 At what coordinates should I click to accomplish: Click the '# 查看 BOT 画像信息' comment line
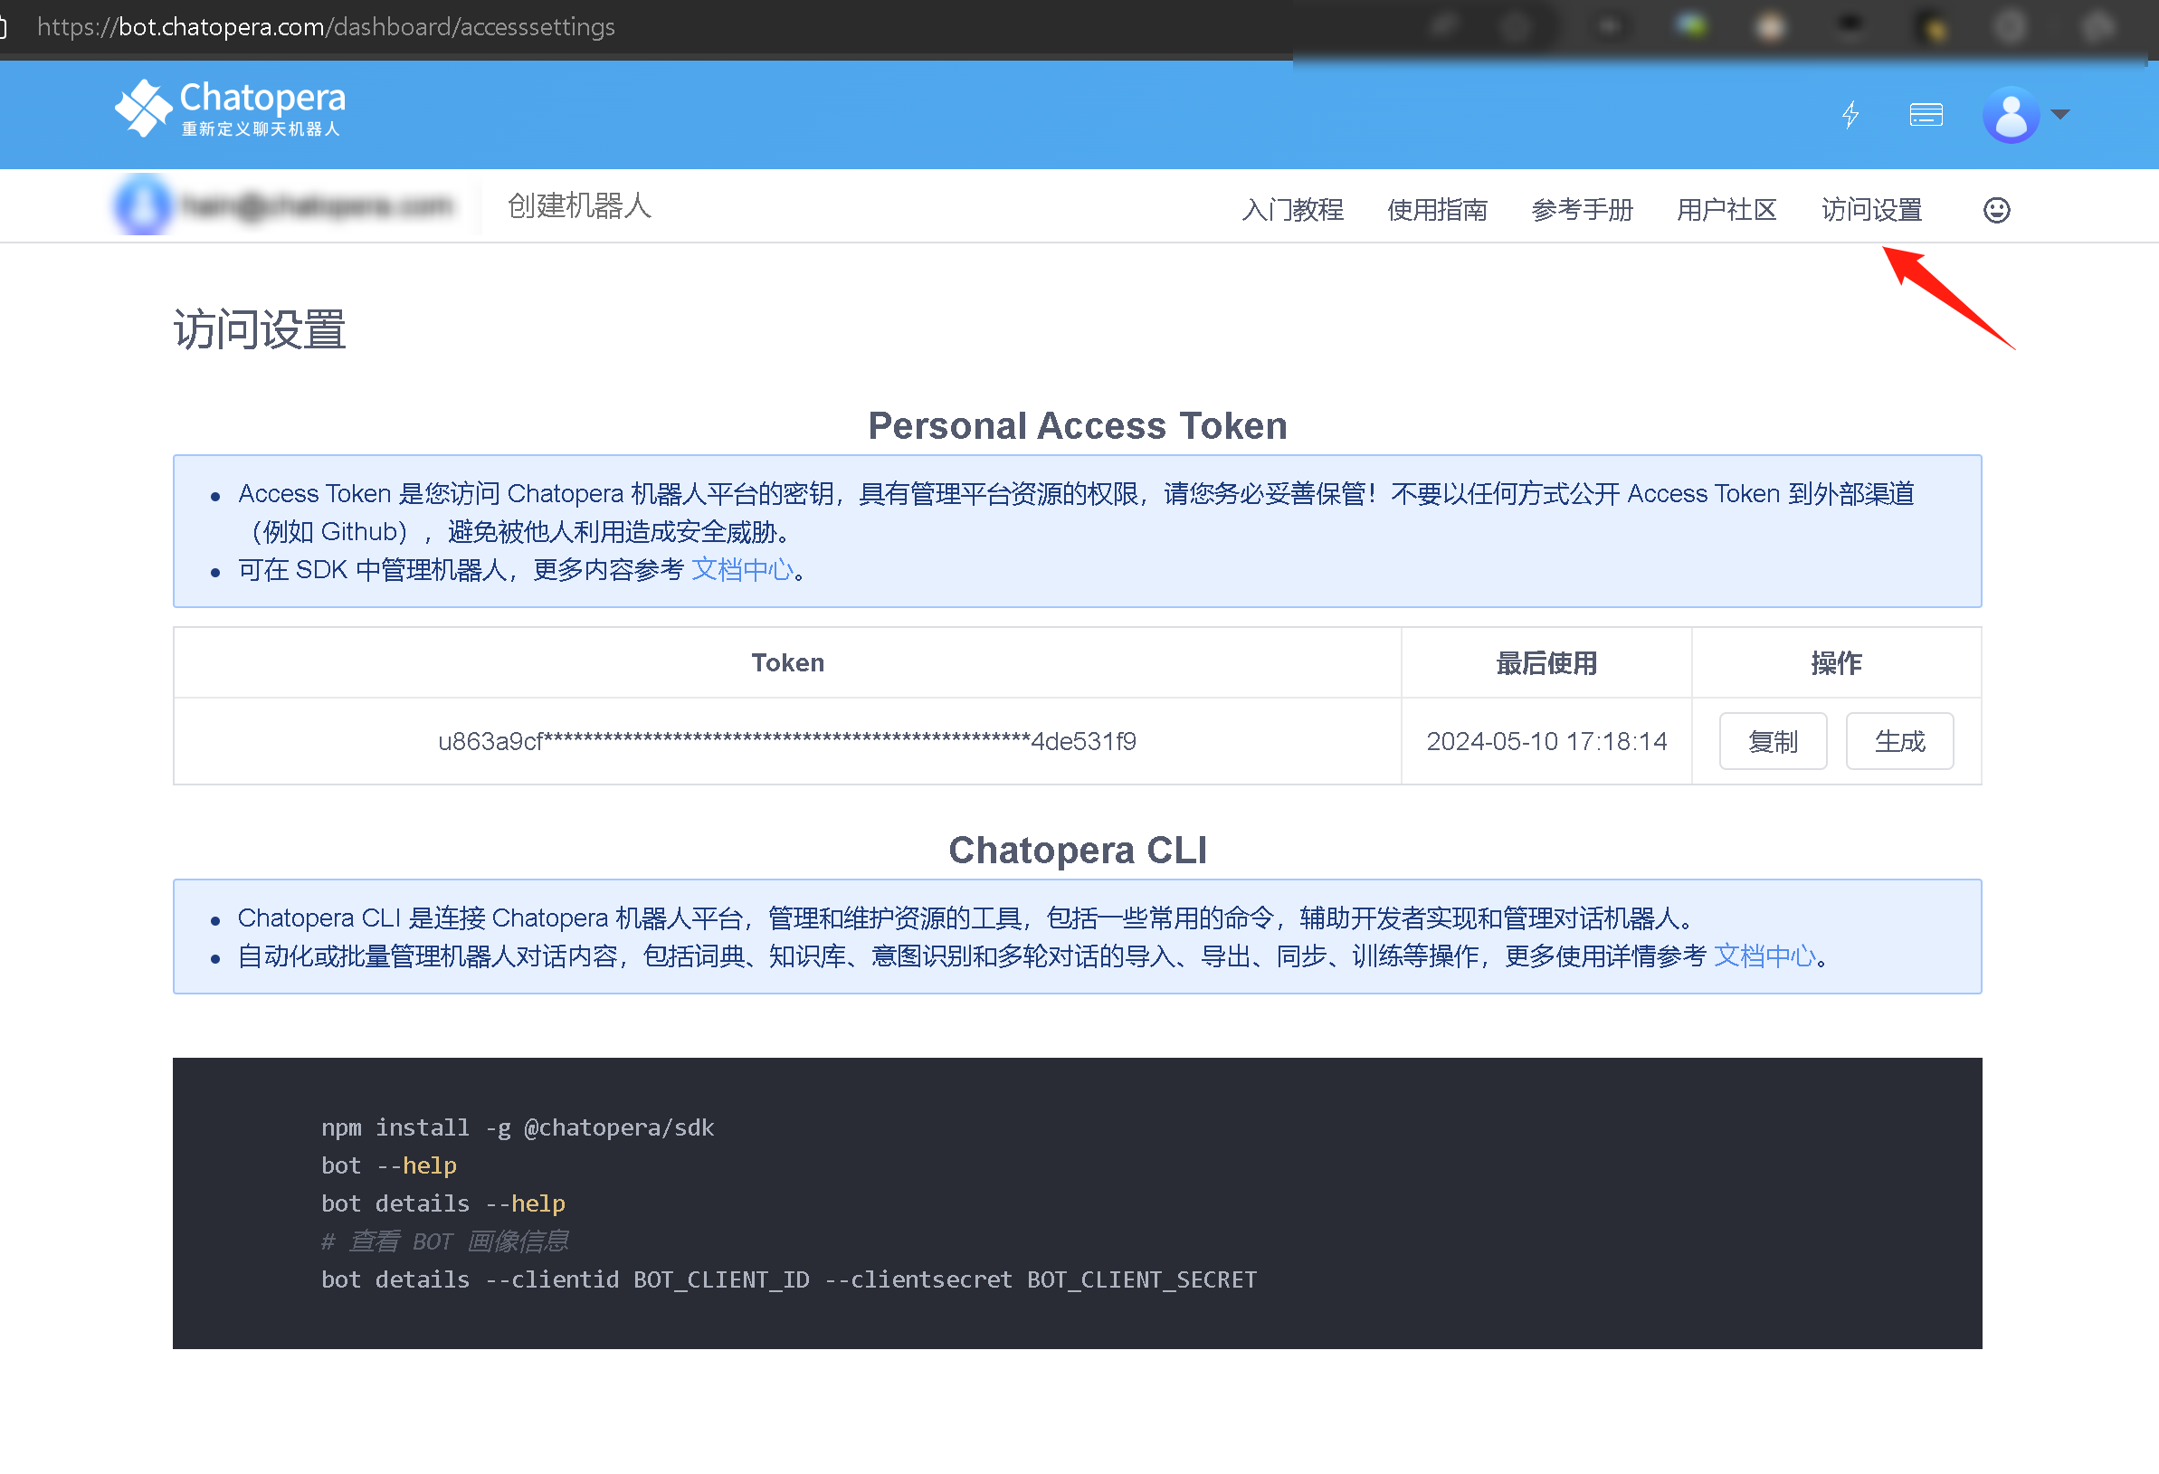click(x=445, y=1241)
